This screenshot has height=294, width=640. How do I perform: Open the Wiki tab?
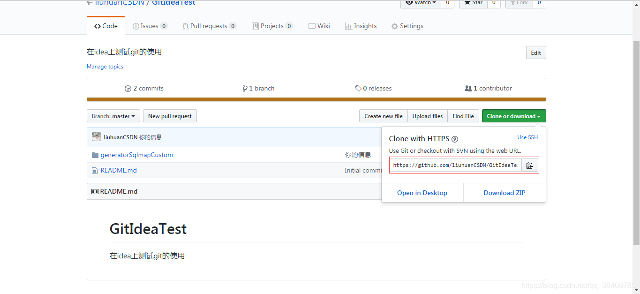click(x=319, y=26)
